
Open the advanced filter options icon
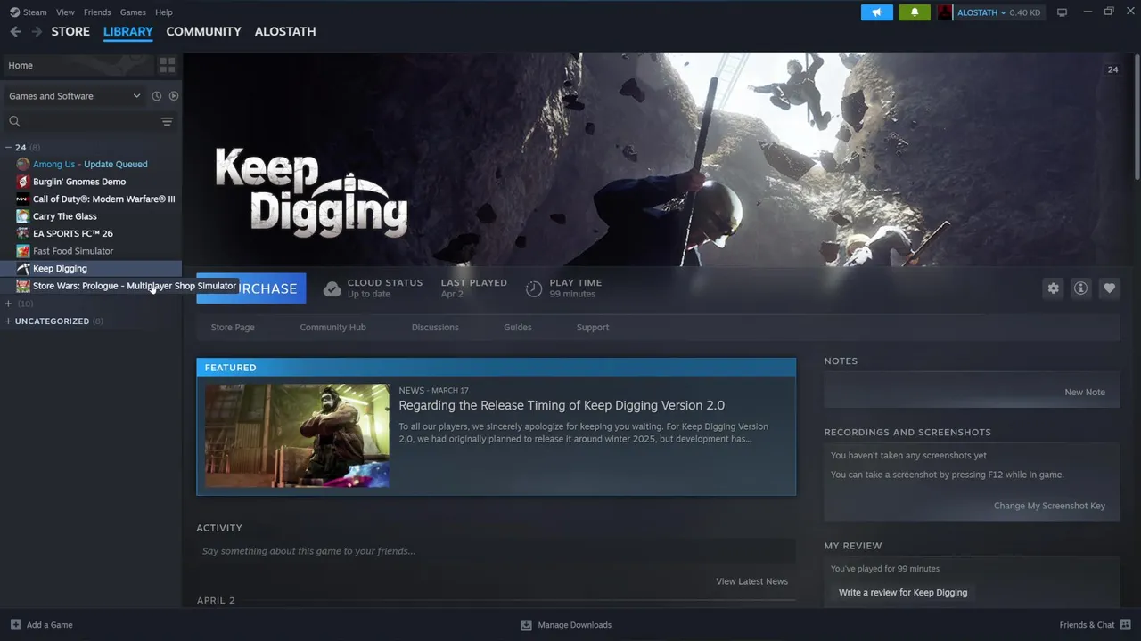pos(167,121)
